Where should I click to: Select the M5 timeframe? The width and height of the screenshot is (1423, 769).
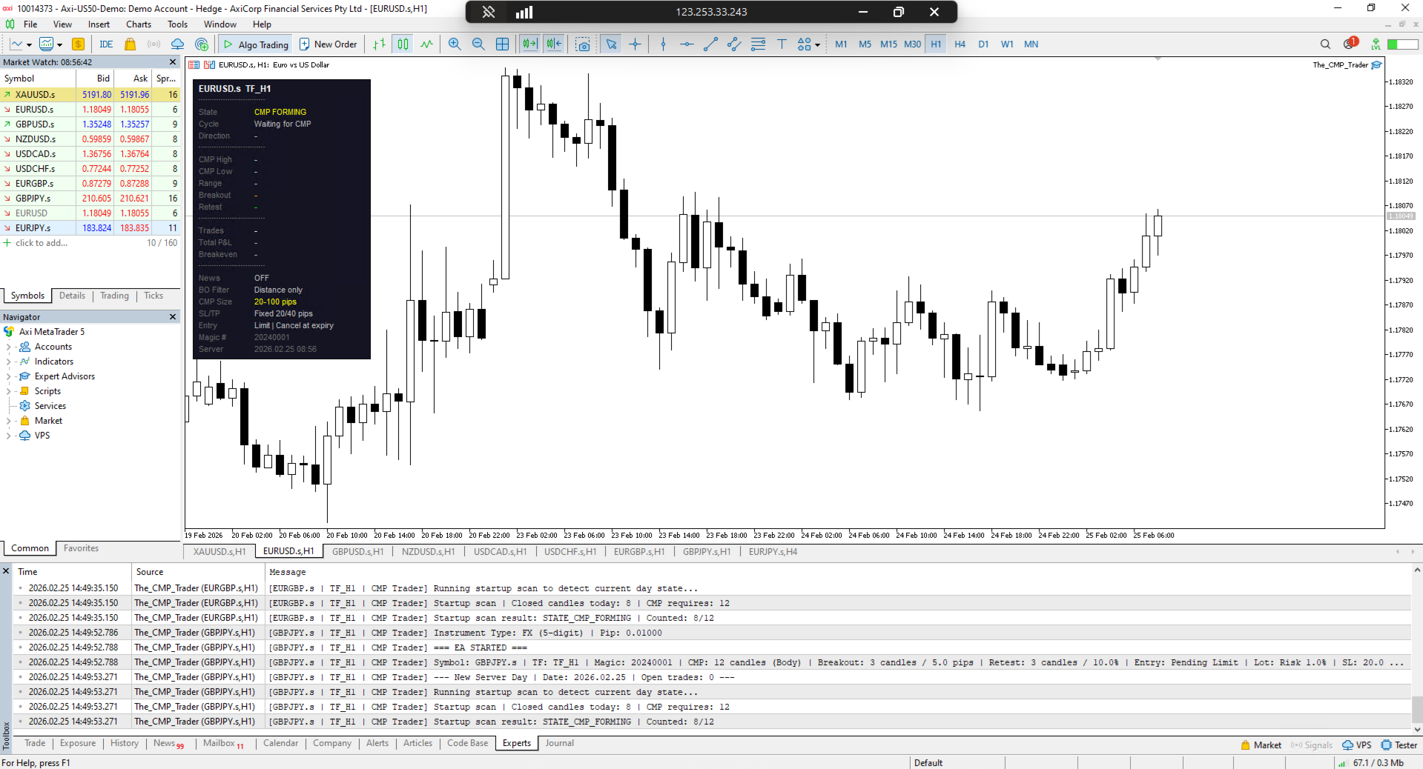coord(865,44)
